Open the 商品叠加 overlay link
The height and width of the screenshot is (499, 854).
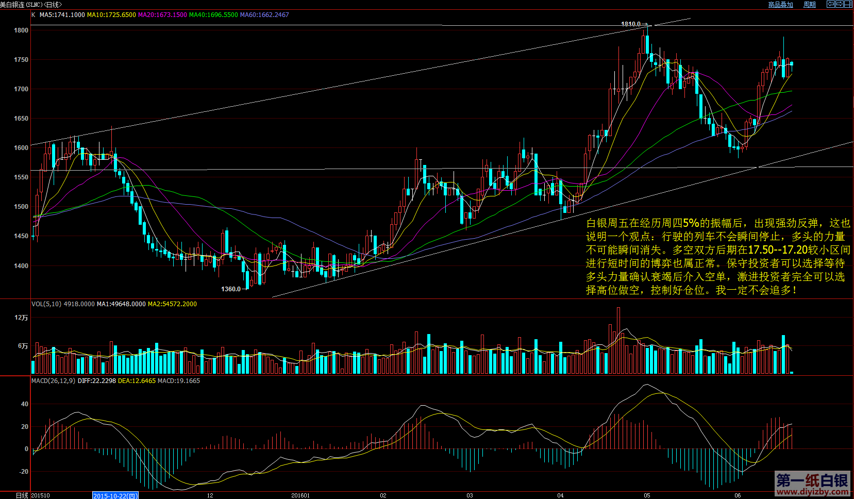pos(780,5)
